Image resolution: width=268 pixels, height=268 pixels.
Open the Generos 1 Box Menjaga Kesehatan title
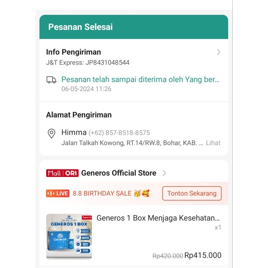coord(158,218)
